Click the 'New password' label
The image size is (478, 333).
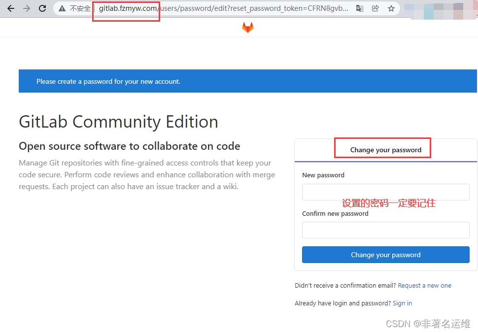click(323, 175)
